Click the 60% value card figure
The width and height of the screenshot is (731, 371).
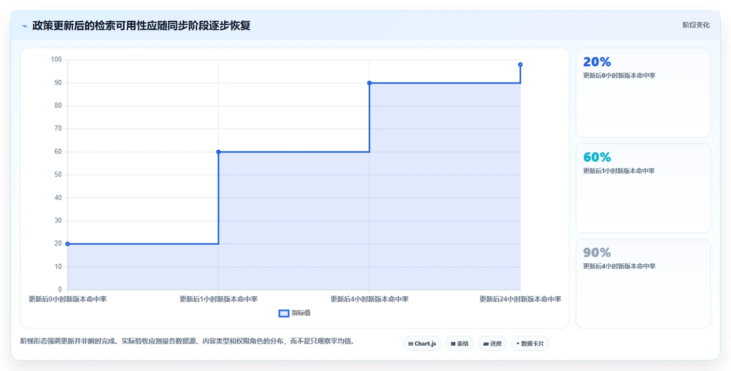(x=597, y=157)
